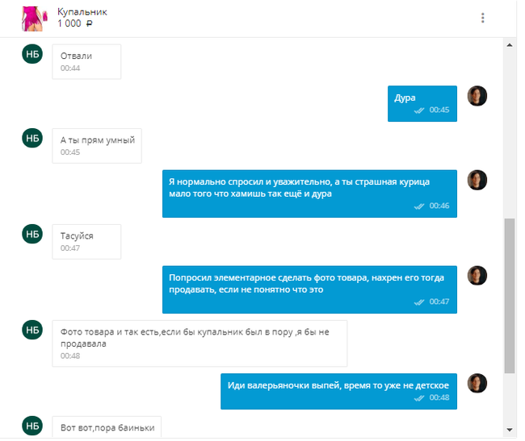Click the profile photo beside "Иди валерьяночки выпей" message
The width and height of the screenshot is (525, 441).
[x=477, y=383]
